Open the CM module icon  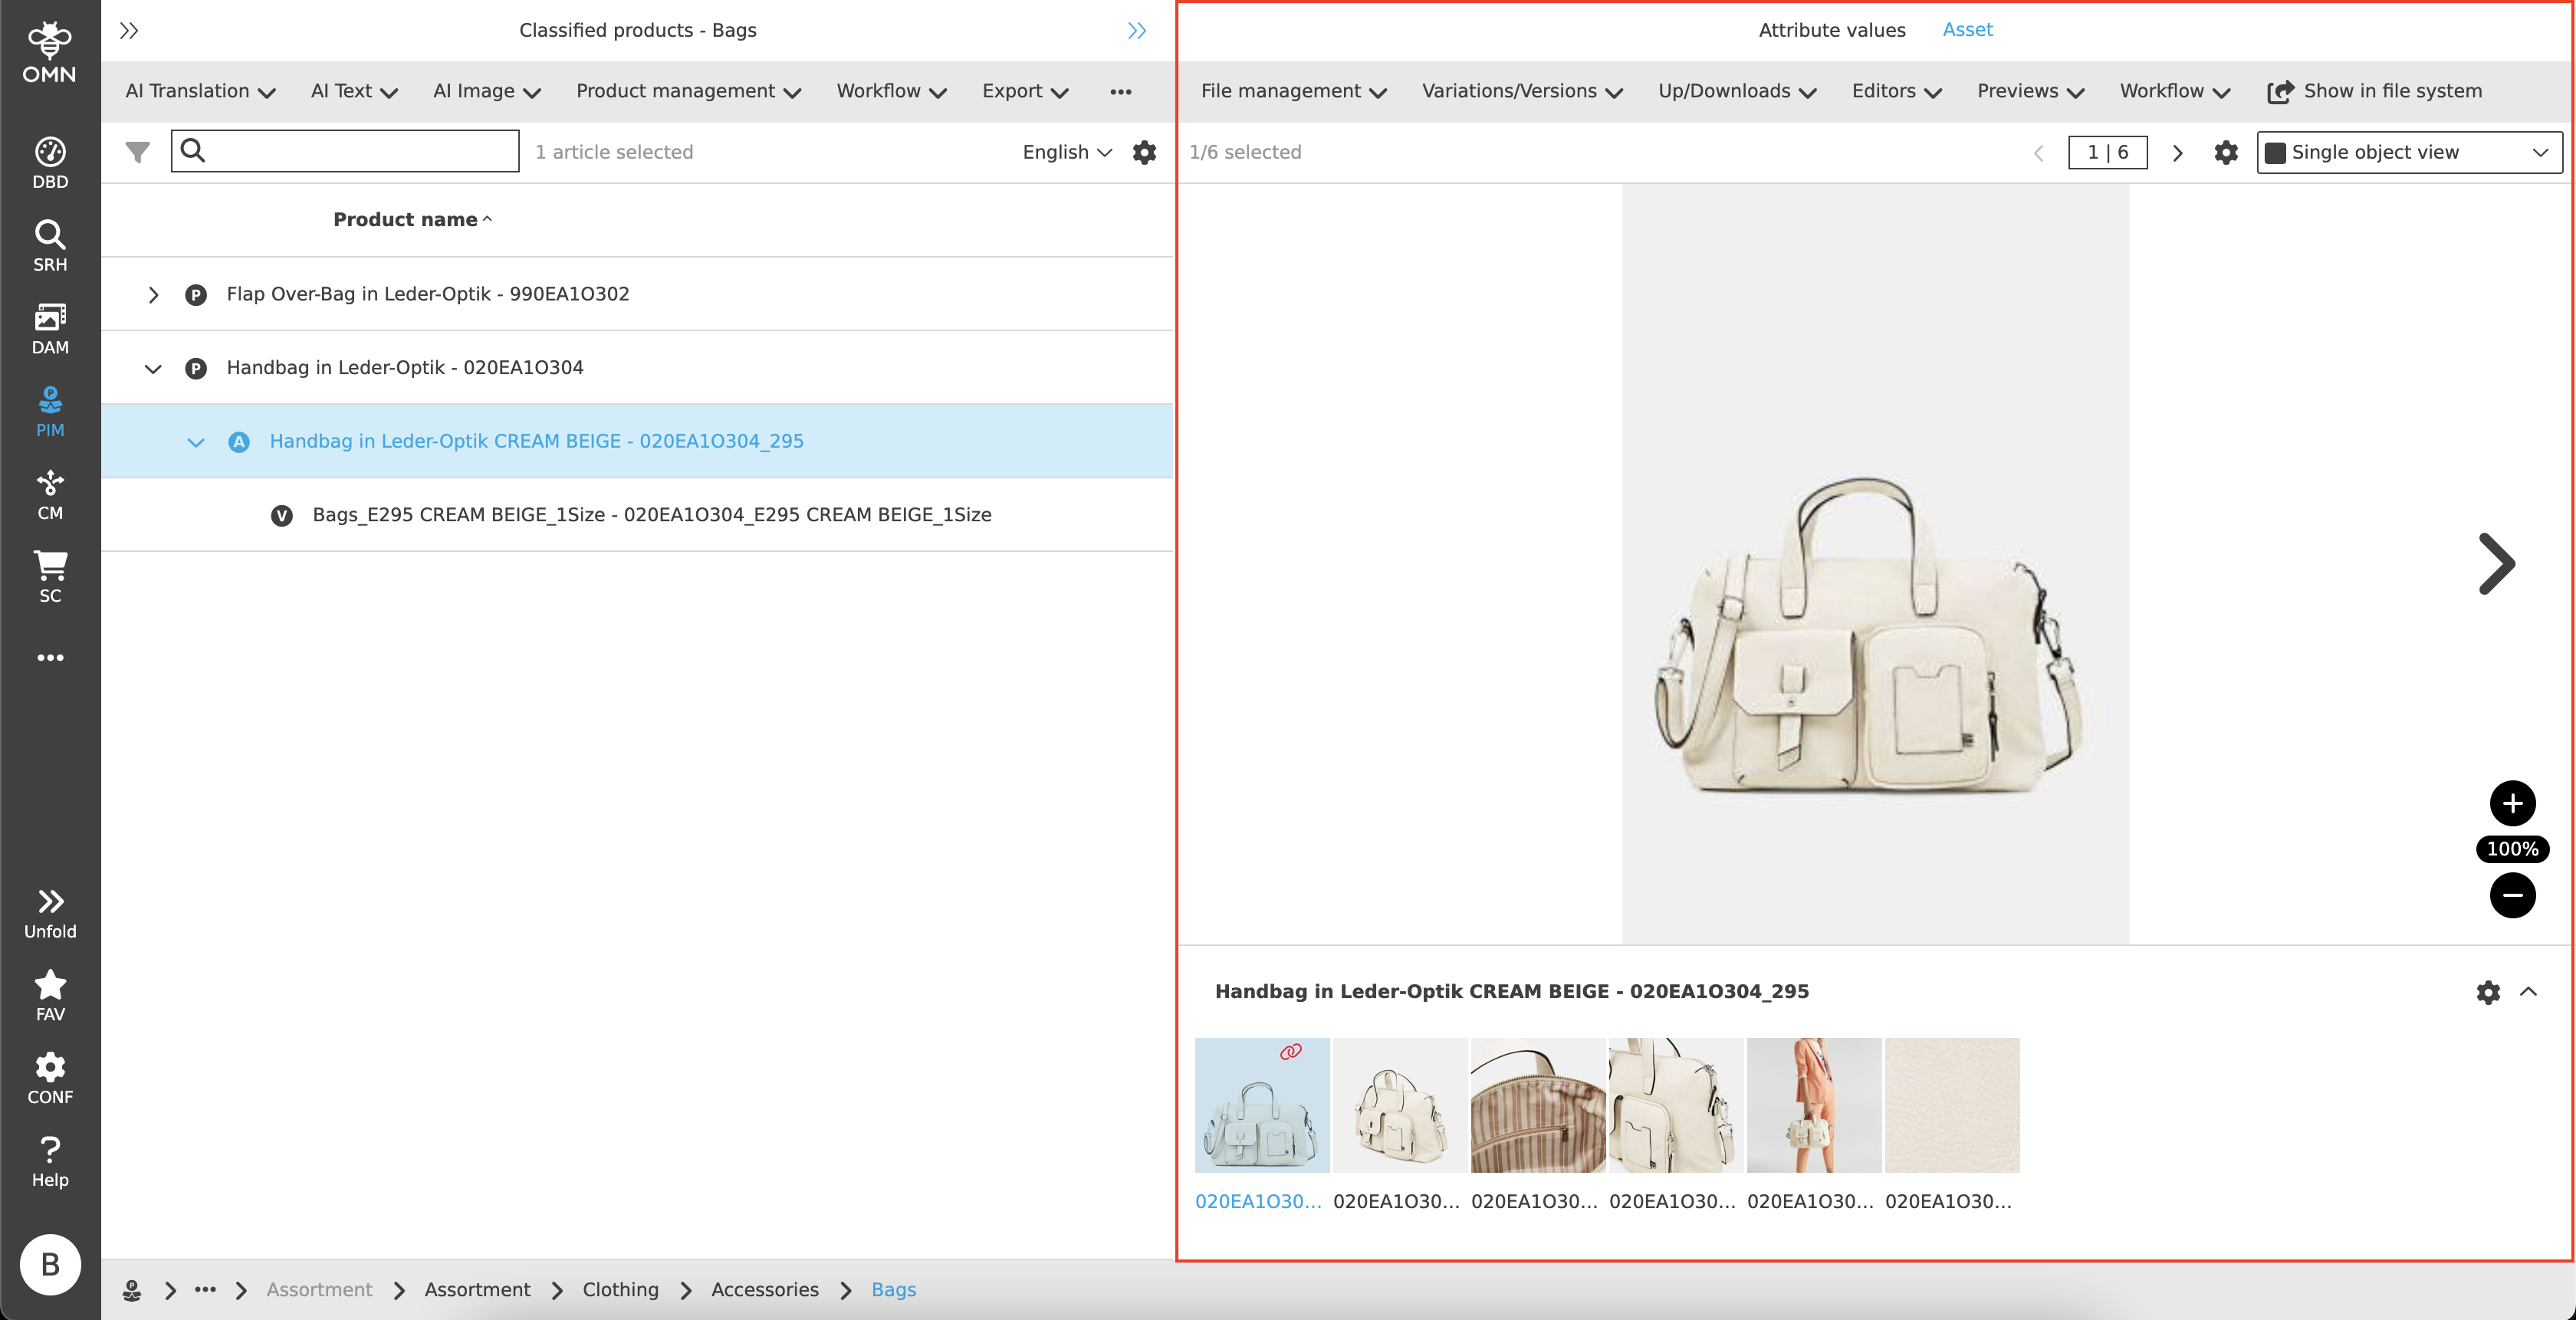(50, 495)
